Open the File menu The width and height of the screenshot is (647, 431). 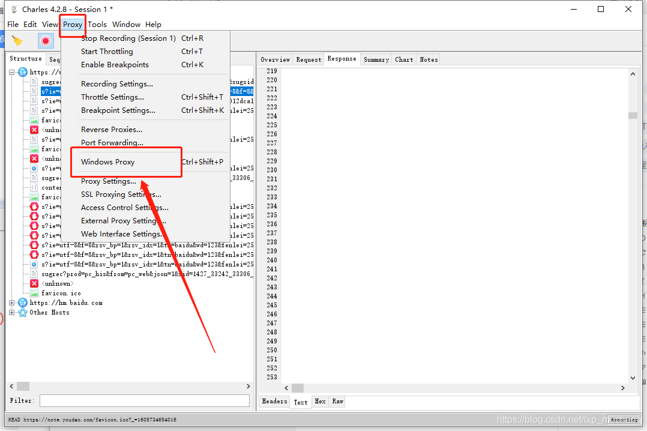(13, 25)
